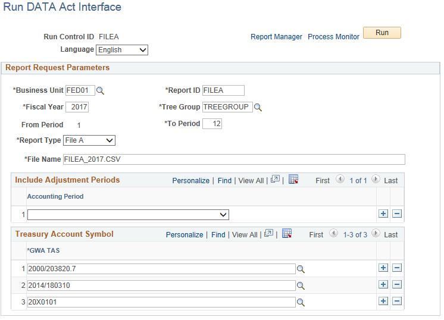View All in Include Adjustment Periods grid
Image resolution: width=444 pixels, height=320 pixels.
tap(251, 181)
